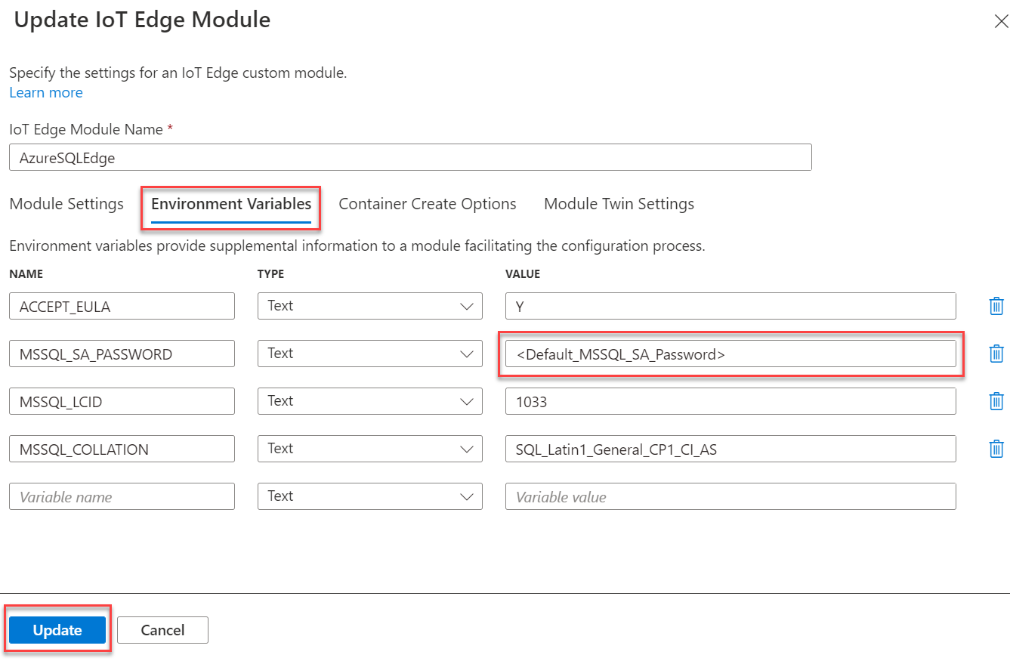The height and width of the screenshot is (661, 1010).
Task: Open the Container Create Options tab
Action: coord(428,204)
